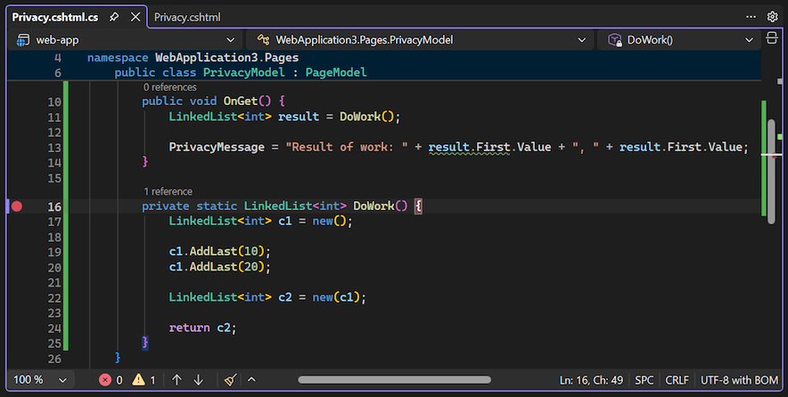
Task: Click 'return c2;' on line 24
Action: click(x=202, y=328)
